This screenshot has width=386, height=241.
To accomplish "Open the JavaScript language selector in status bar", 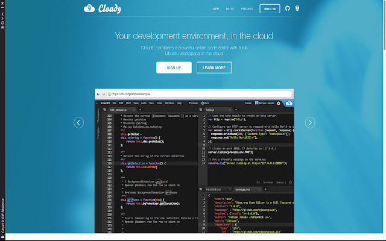I will coord(268,183).
